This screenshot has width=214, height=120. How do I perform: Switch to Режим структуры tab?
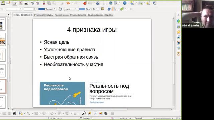point(43,15)
